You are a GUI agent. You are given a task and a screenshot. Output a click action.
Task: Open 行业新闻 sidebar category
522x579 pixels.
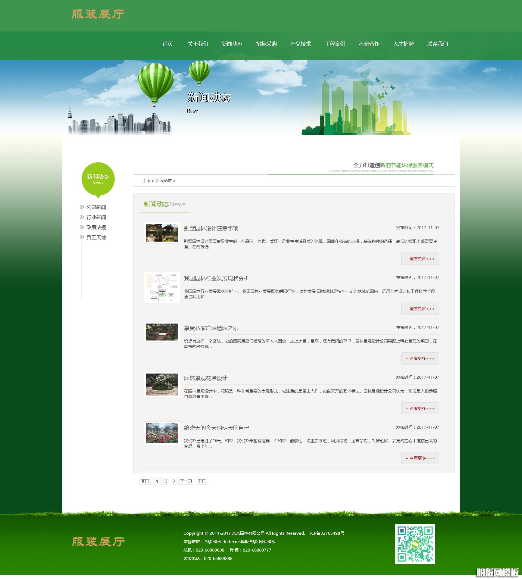pyautogui.click(x=96, y=217)
